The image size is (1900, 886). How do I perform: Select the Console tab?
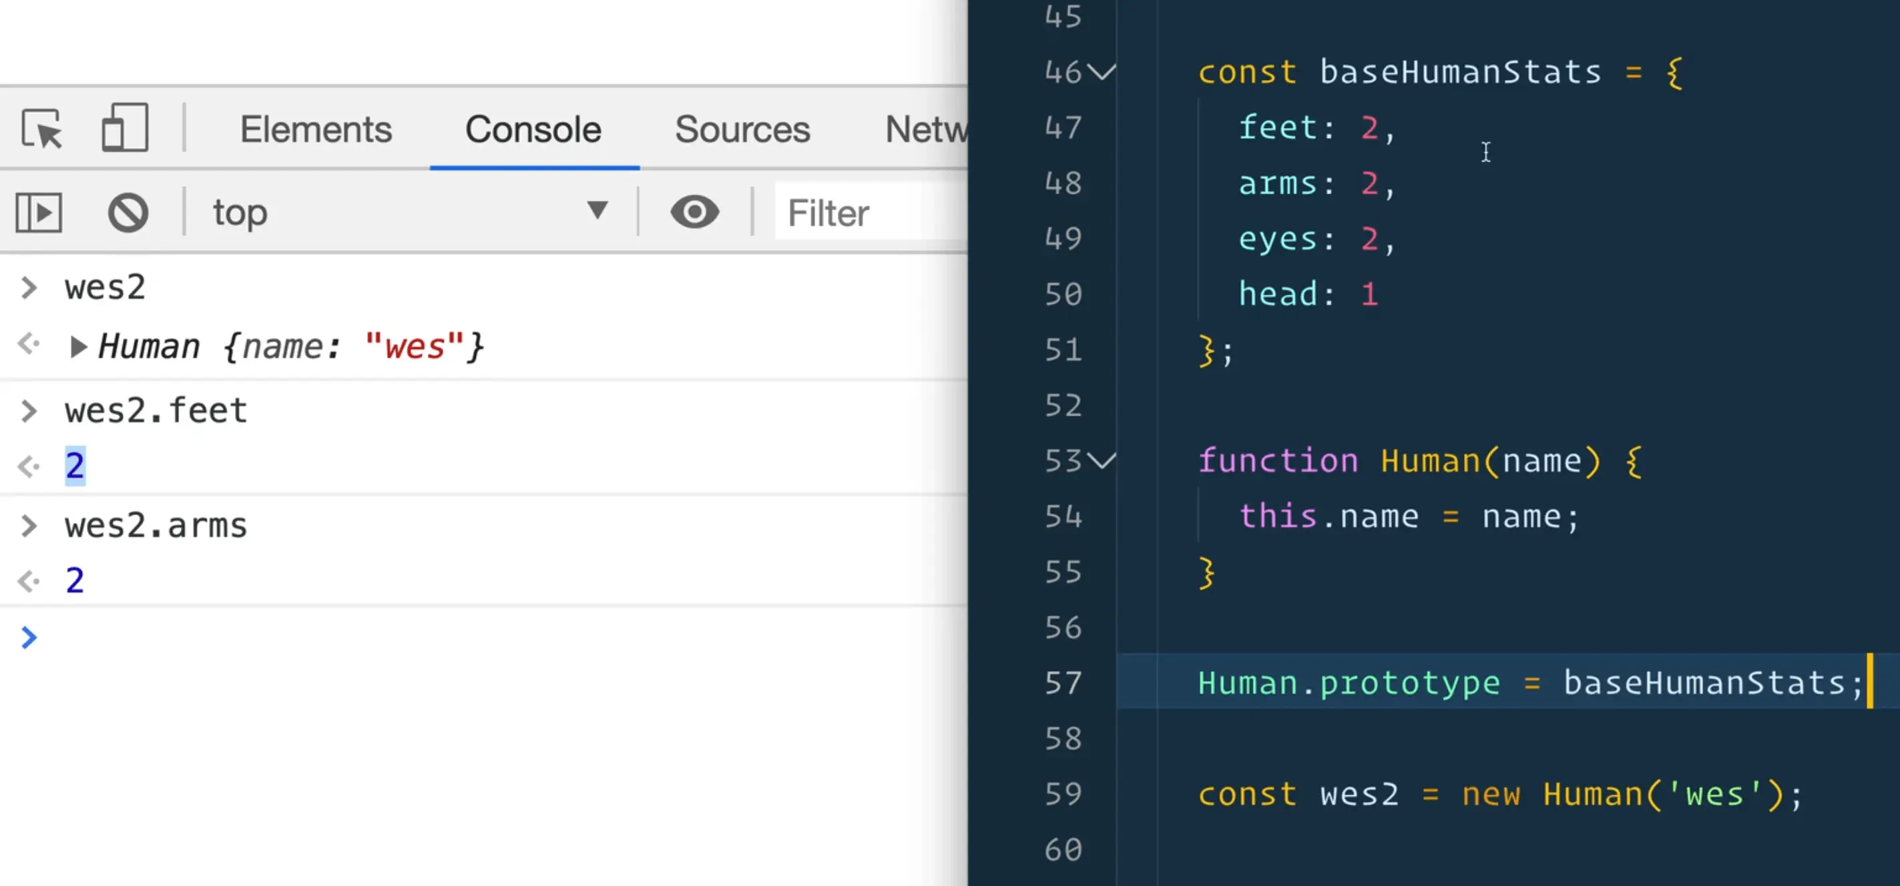[x=533, y=129]
